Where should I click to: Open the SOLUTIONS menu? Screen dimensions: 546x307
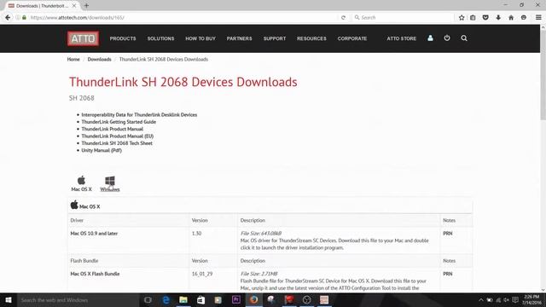point(160,38)
